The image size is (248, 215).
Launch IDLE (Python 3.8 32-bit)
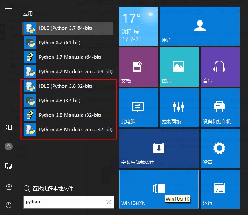point(68,86)
